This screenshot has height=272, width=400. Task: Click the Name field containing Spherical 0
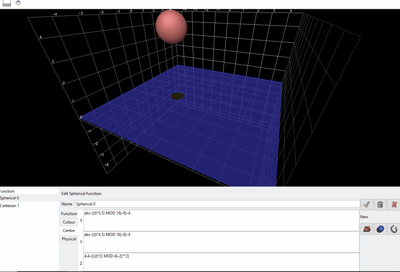pyautogui.click(x=217, y=204)
